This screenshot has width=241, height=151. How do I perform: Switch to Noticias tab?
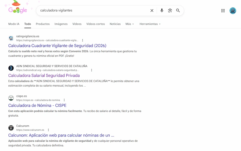point(115,24)
